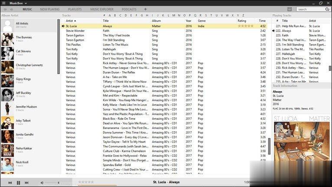Jump to the # symbol index
The width and height of the screenshot is (332, 187).
click(104, 15)
